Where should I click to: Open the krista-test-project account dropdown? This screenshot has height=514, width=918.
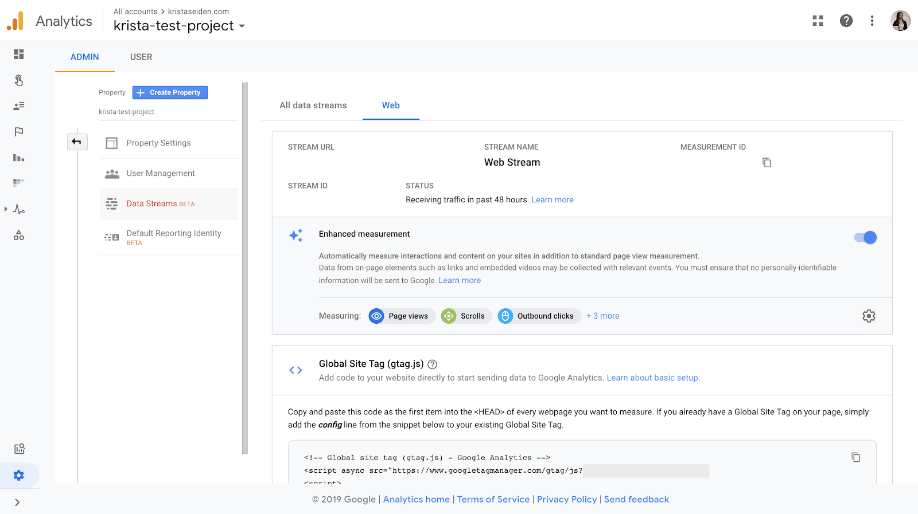180,26
